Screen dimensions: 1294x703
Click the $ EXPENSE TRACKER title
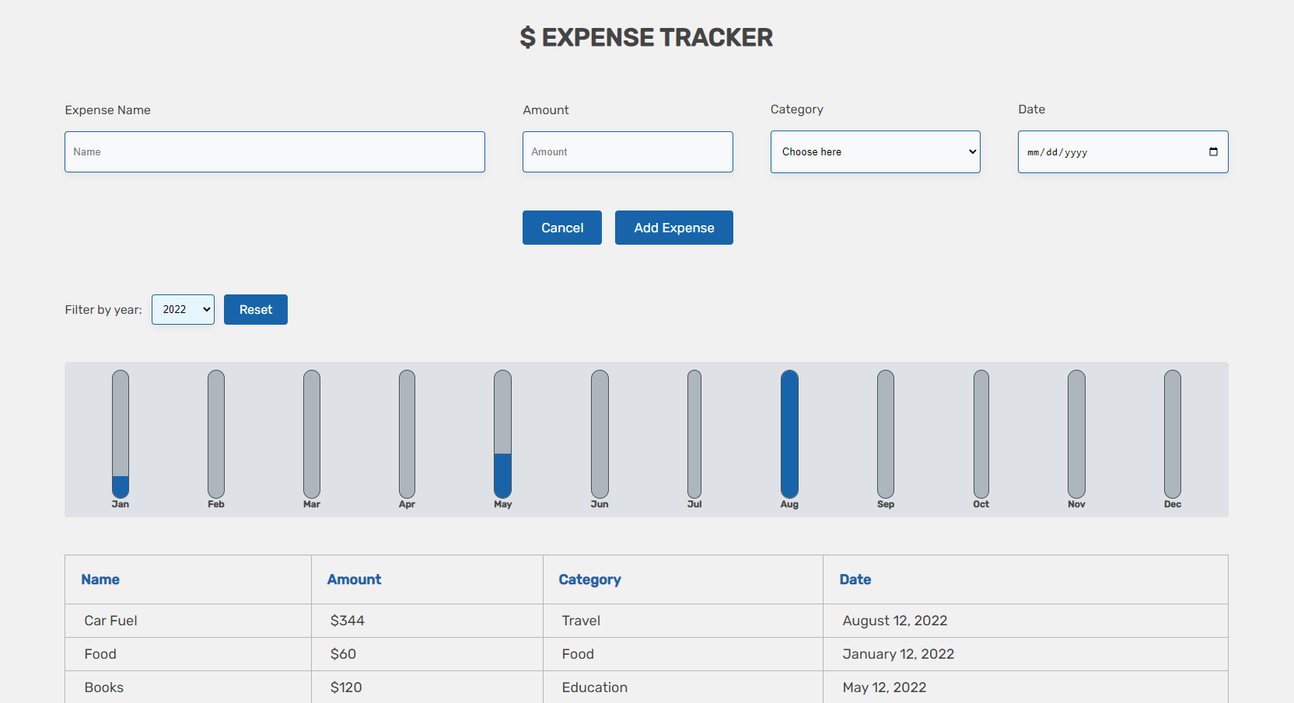646,37
